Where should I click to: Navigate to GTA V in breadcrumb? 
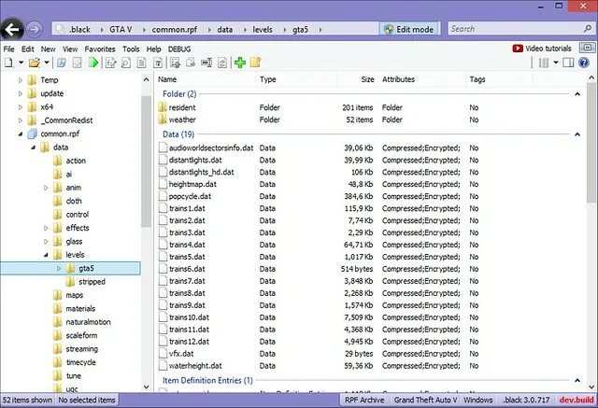point(121,29)
